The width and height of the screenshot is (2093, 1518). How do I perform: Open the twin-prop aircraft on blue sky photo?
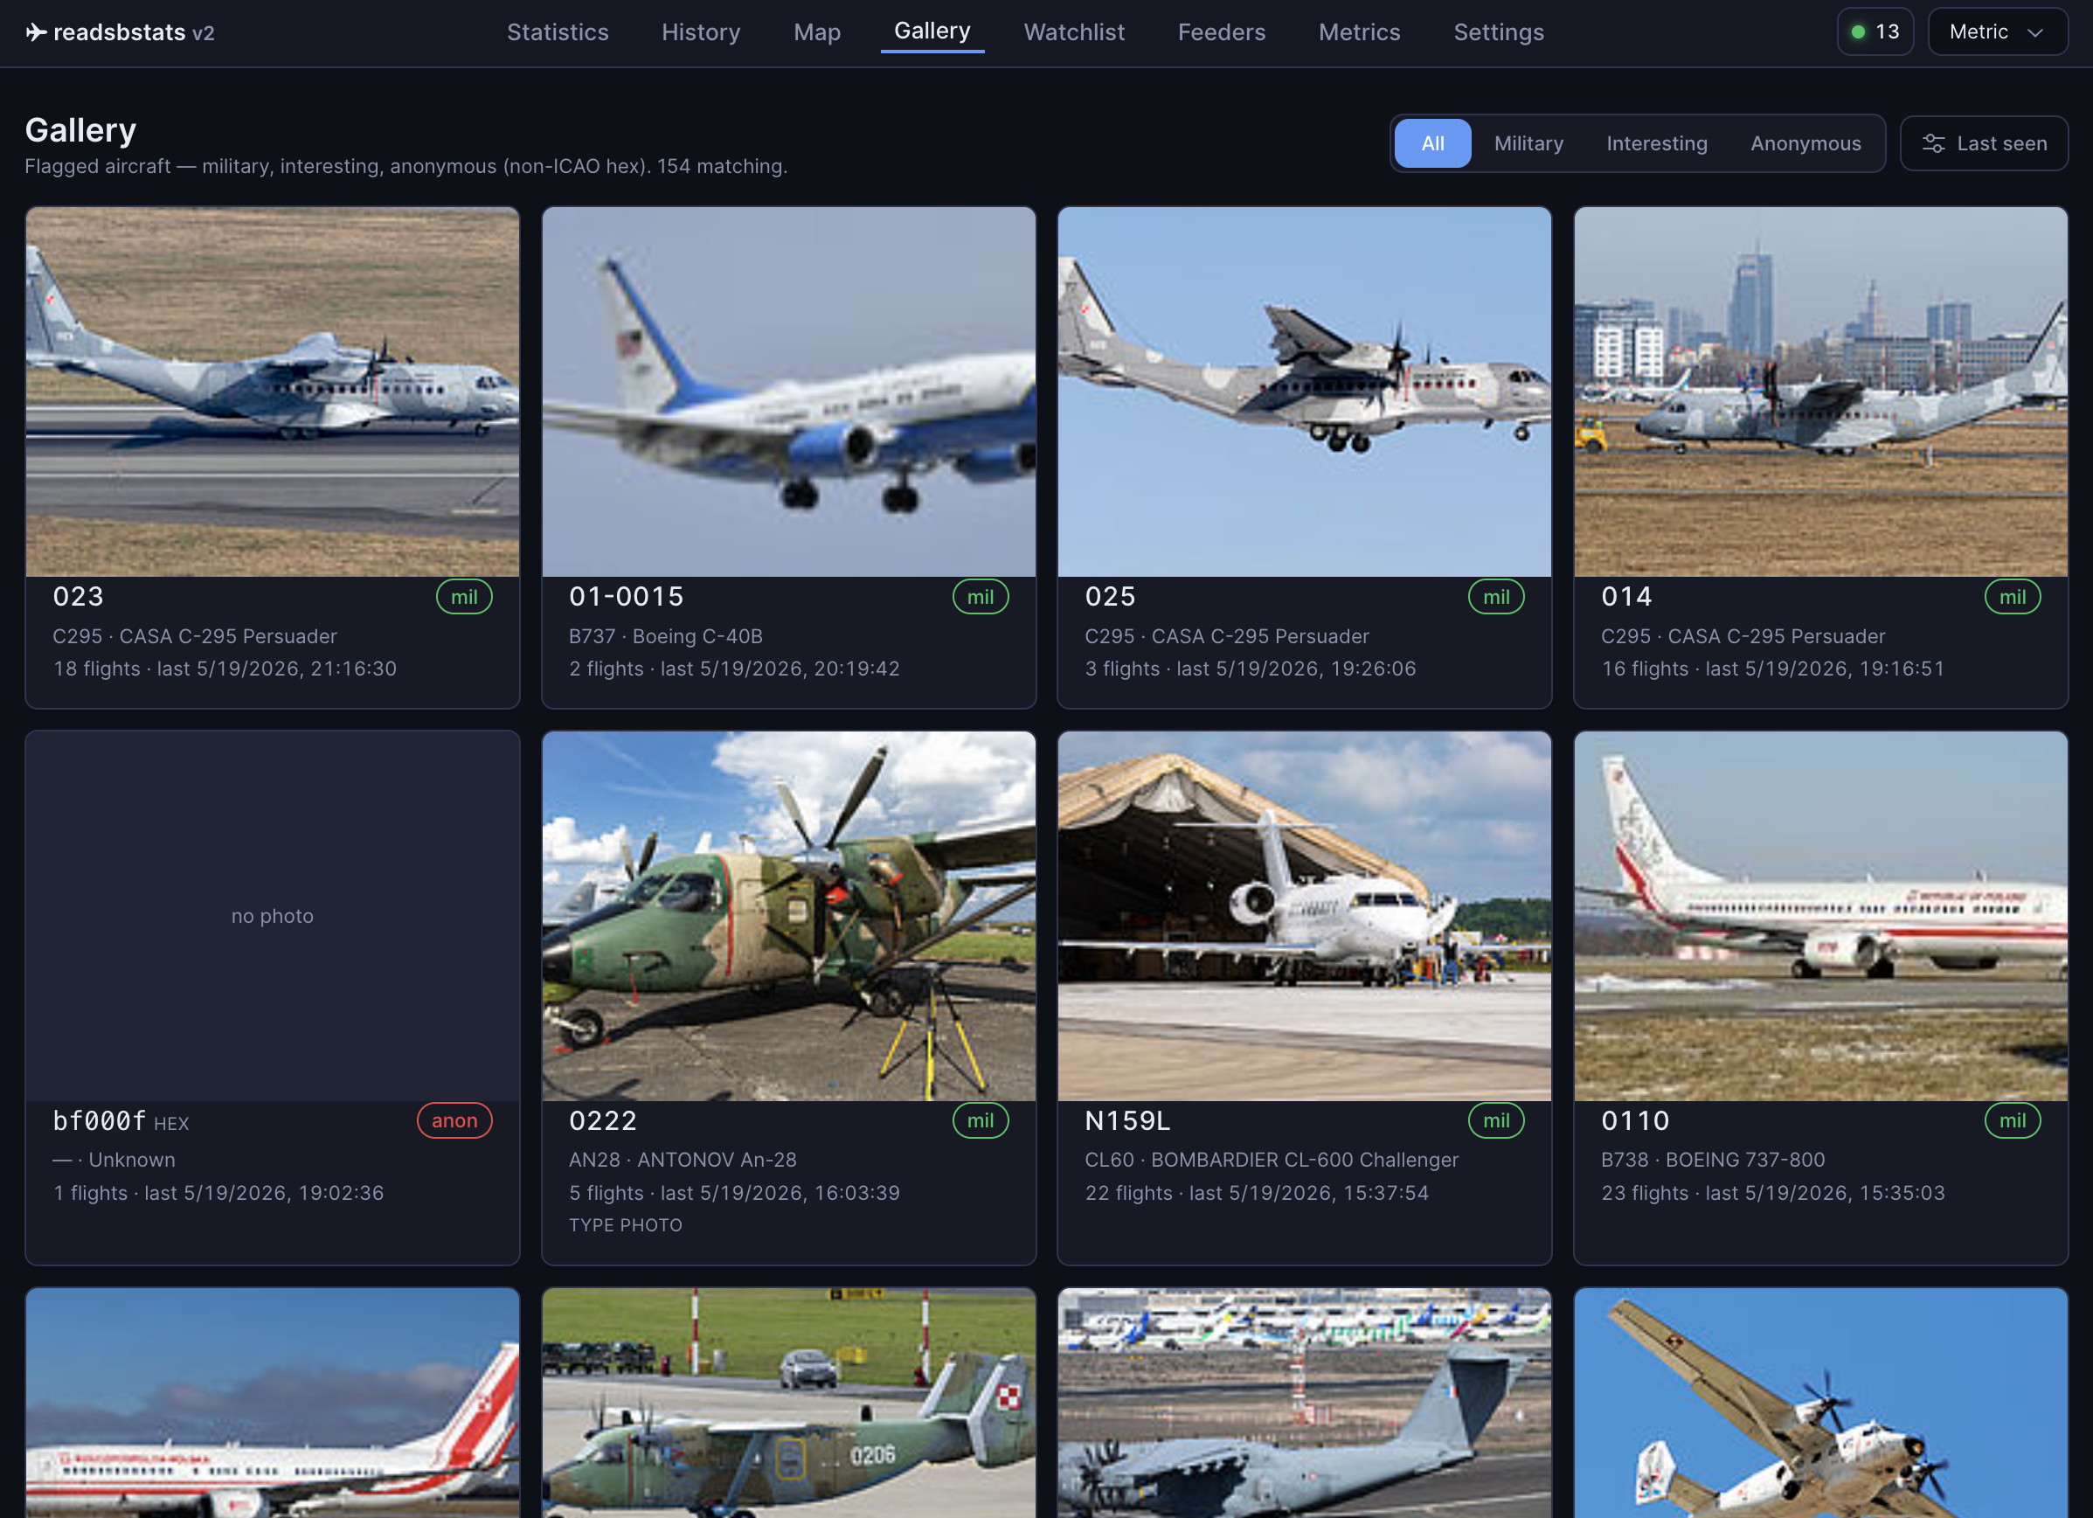point(1819,1403)
